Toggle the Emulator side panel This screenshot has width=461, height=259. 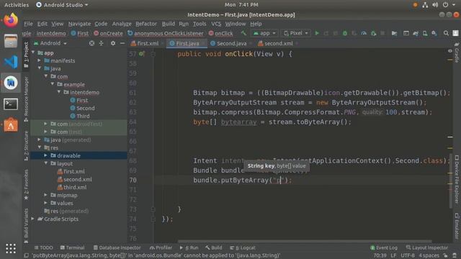457,226
